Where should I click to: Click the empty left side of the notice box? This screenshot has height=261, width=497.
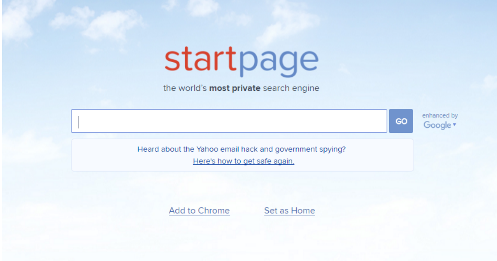pos(104,155)
